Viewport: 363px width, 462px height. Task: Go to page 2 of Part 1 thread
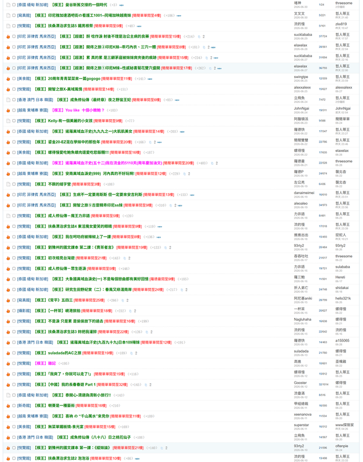point(151,385)
